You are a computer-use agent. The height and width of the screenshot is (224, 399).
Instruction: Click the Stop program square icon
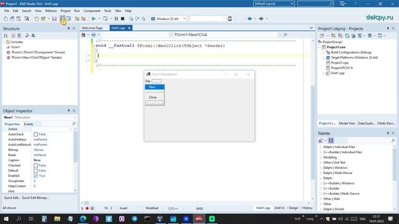click(x=122, y=19)
